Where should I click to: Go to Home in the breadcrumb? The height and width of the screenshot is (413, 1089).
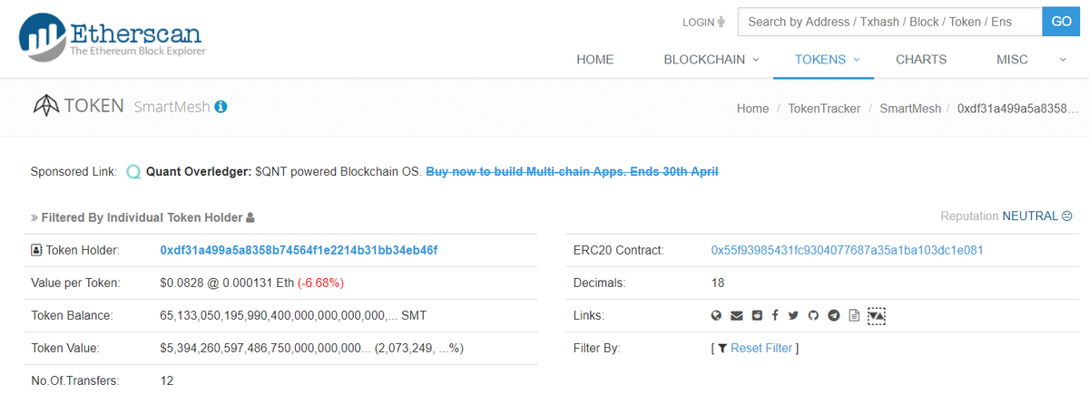(753, 108)
